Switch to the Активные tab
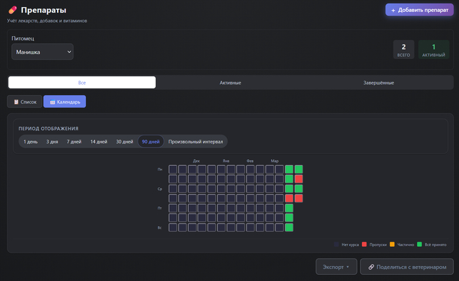This screenshot has height=281, width=459. point(230,83)
